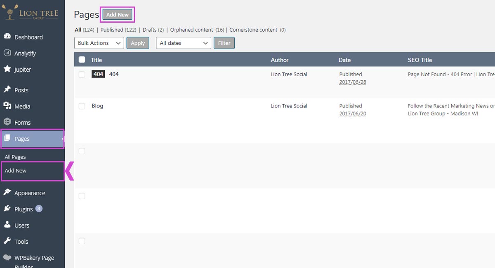
Task: Tick the checkbox of the second blank row
Action: [x=82, y=196]
